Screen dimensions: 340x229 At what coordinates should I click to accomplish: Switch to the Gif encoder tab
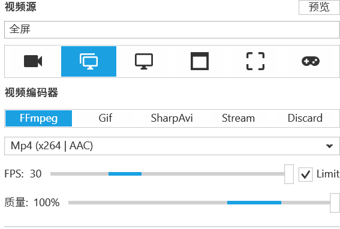coord(106,119)
